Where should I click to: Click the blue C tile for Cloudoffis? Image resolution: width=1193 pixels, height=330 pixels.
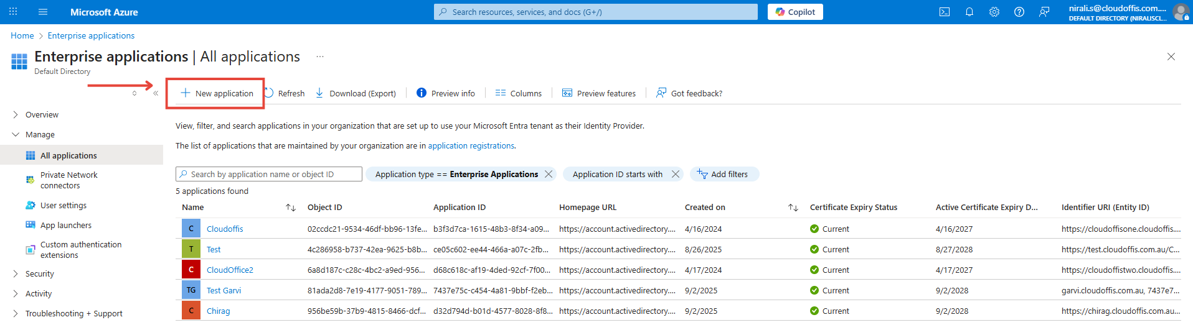[191, 229]
